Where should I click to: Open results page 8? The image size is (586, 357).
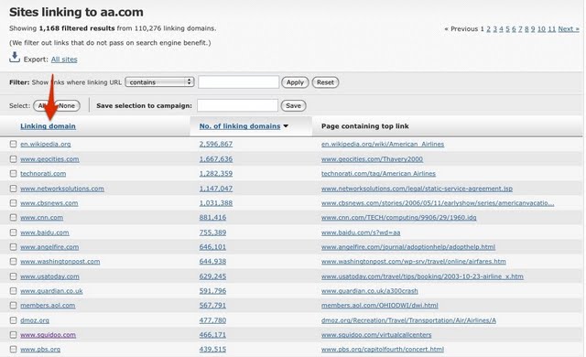pos(526,29)
